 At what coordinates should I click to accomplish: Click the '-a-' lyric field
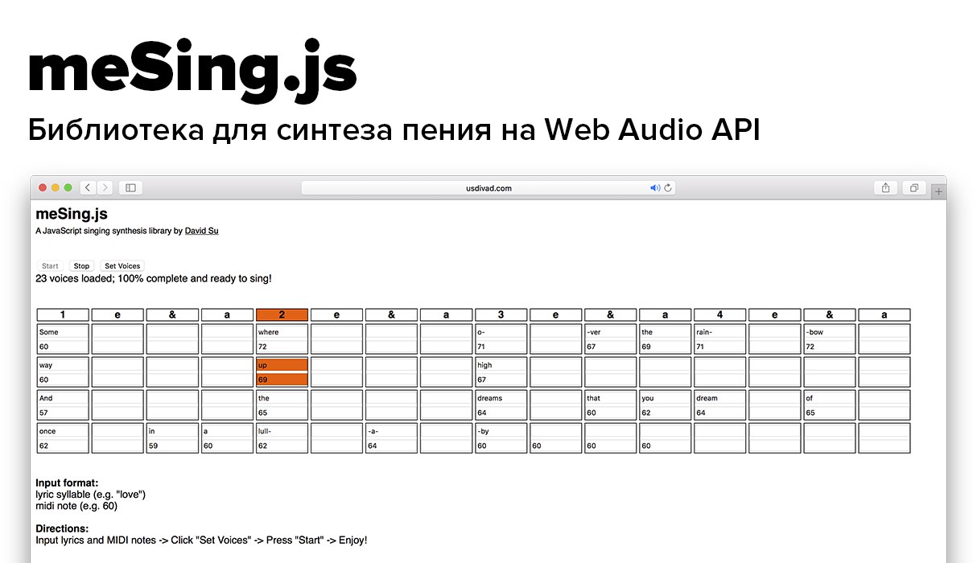(391, 430)
